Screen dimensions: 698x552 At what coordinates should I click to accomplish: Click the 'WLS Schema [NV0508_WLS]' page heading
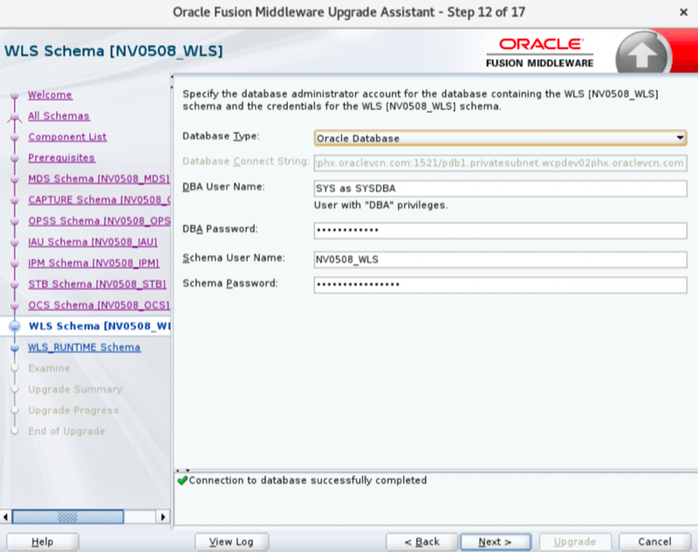click(113, 52)
